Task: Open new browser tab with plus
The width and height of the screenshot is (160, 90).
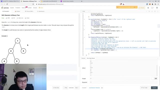Action: tap(82, 1)
